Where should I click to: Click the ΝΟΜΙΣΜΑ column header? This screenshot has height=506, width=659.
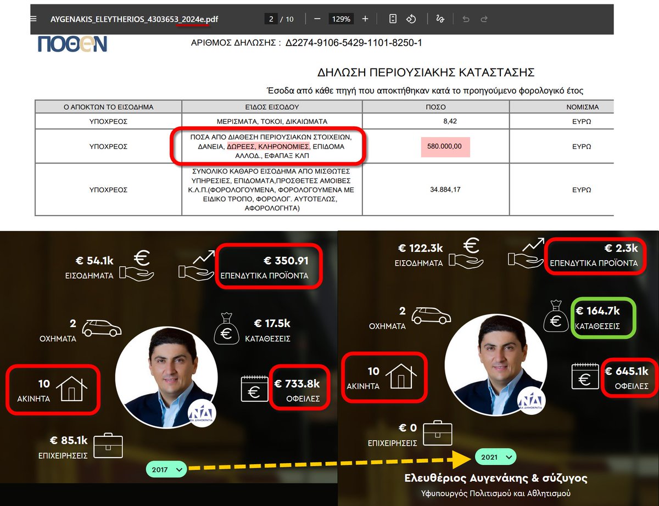pos(583,107)
